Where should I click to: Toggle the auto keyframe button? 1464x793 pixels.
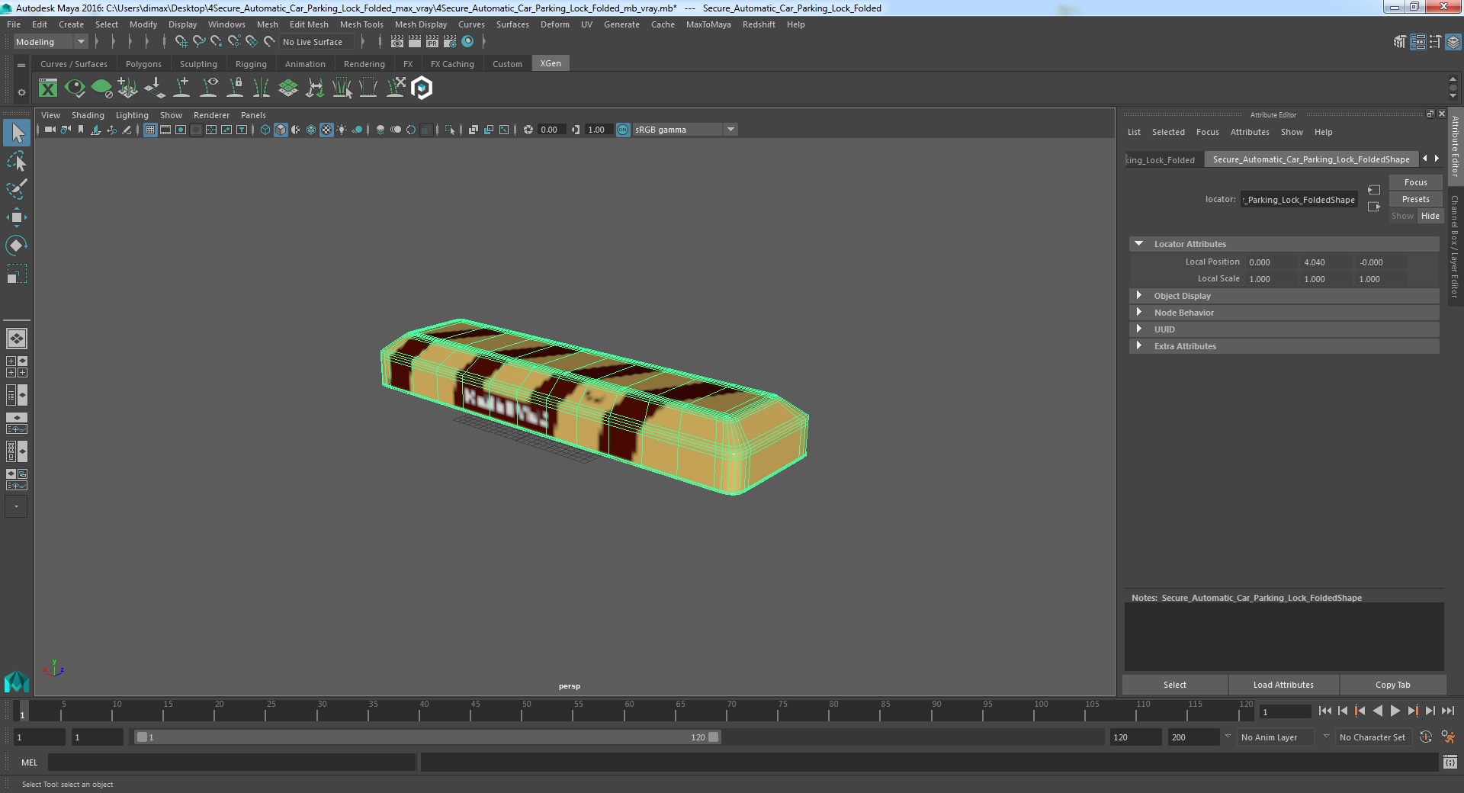[1426, 737]
